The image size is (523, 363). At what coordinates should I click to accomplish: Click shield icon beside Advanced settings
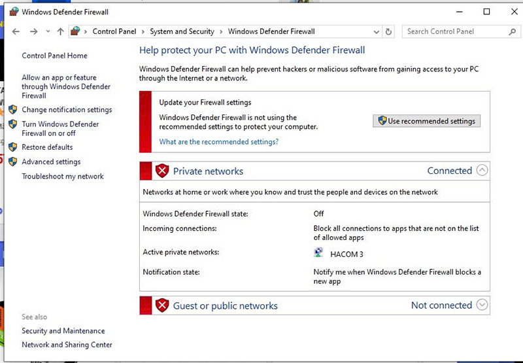tap(12, 162)
